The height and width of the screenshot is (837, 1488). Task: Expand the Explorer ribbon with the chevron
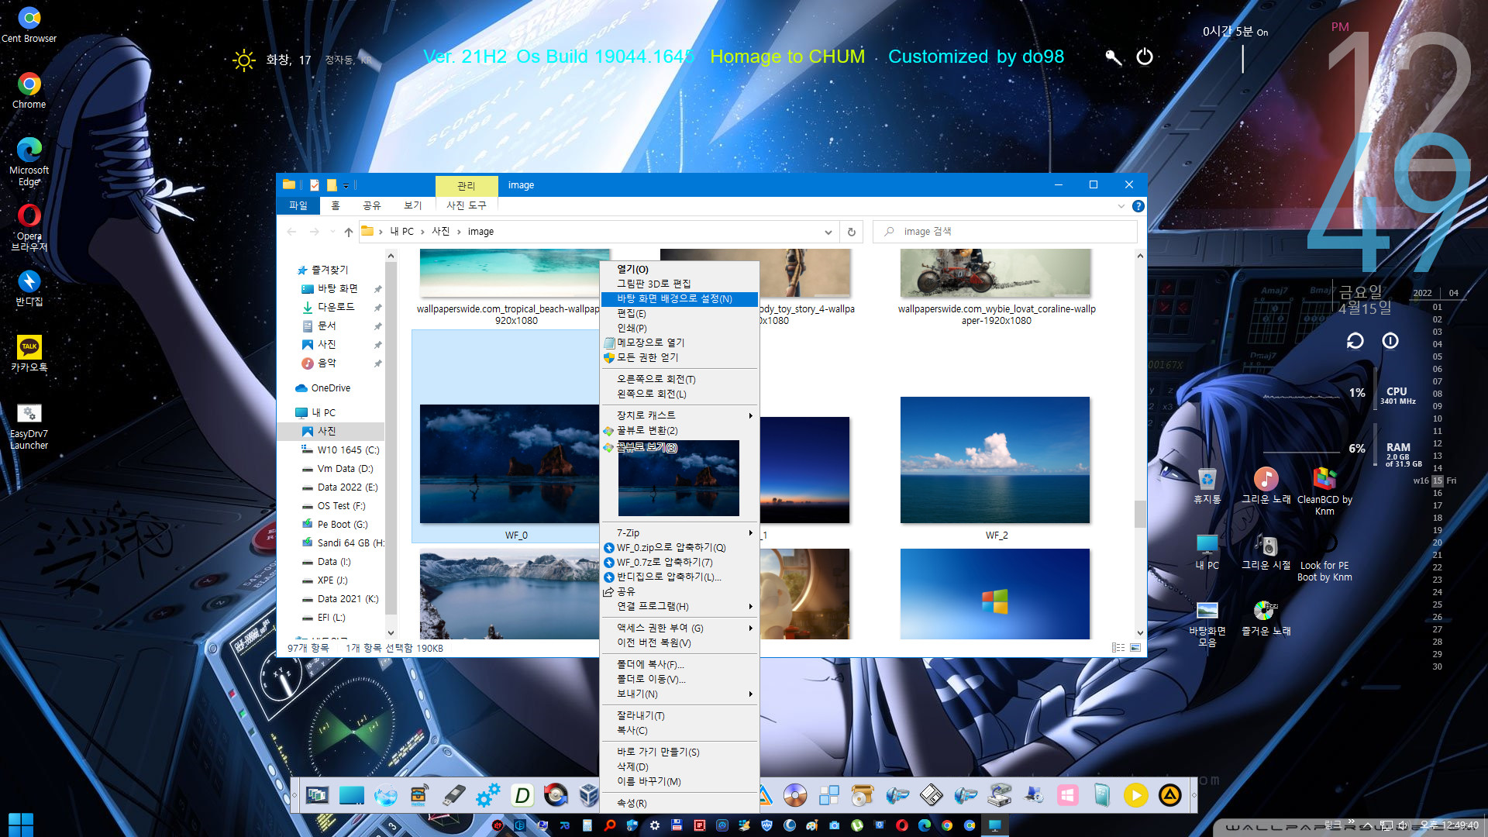(1121, 206)
